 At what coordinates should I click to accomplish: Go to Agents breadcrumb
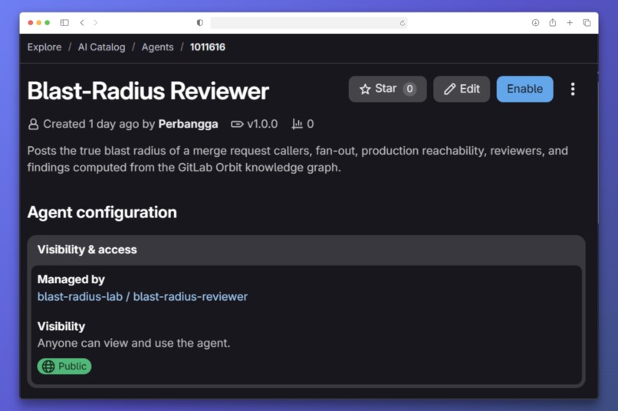pos(157,47)
